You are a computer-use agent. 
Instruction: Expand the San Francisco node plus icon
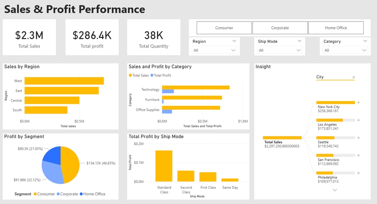tap(359, 155)
